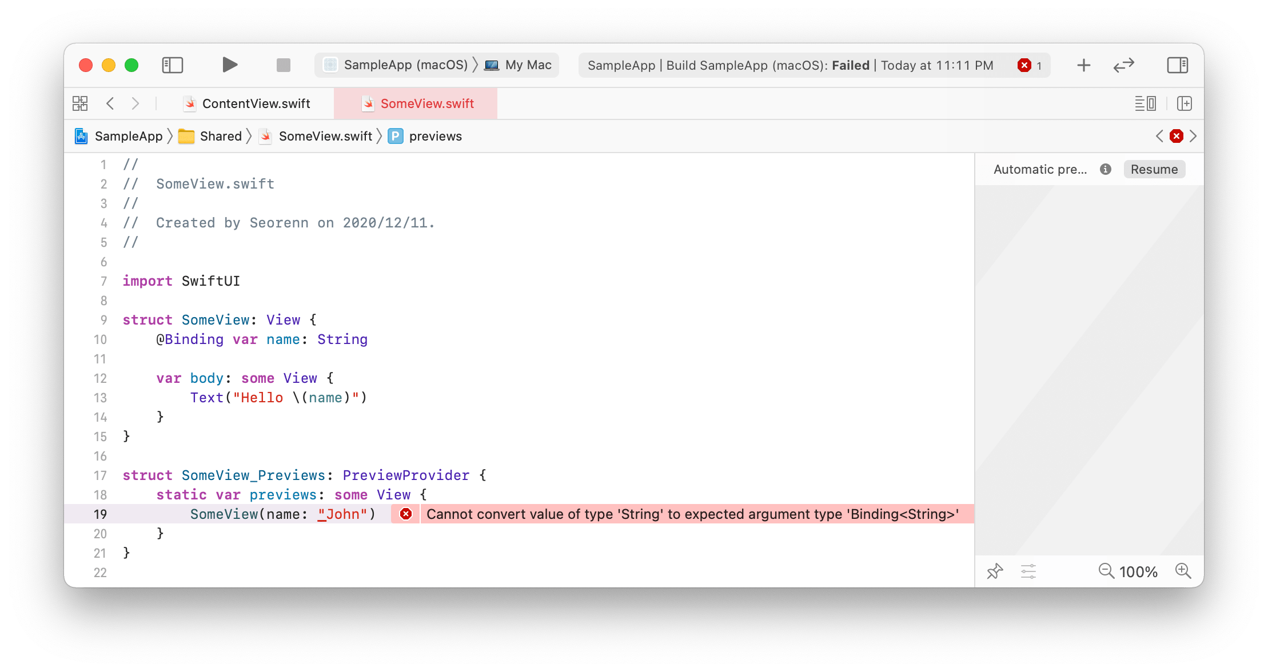Pin the preview canvas
This screenshot has height=672, width=1268.
pos(995,571)
